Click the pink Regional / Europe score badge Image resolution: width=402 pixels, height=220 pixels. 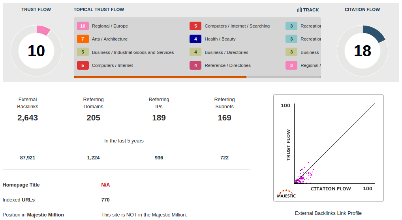click(83, 26)
